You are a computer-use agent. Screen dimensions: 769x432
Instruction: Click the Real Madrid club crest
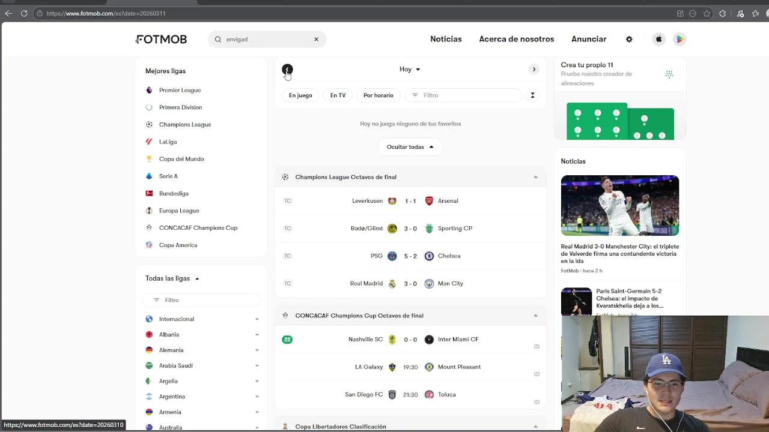[392, 284]
